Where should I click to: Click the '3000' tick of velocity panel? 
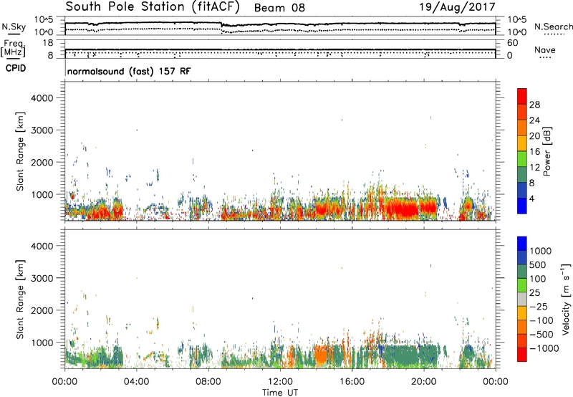(x=42, y=278)
